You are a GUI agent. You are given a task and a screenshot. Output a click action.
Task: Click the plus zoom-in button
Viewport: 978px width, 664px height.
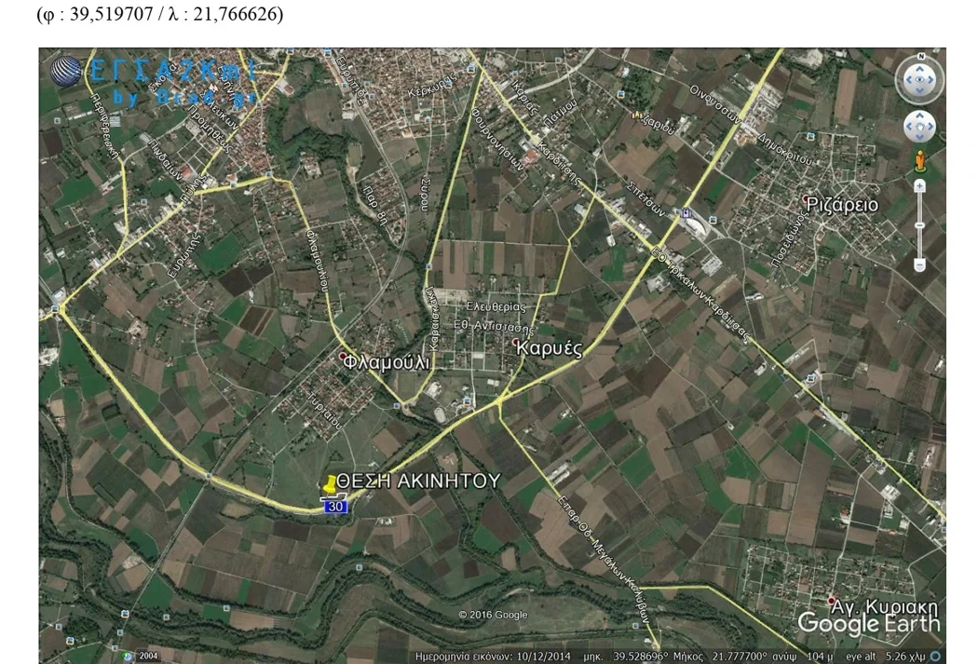tap(919, 186)
